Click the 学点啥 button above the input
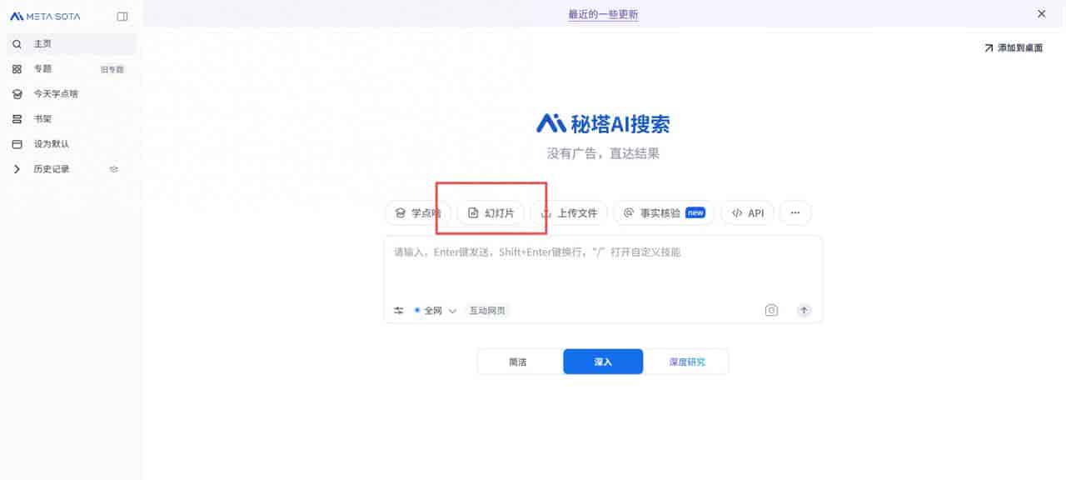The width and height of the screenshot is (1066, 480). 417,213
